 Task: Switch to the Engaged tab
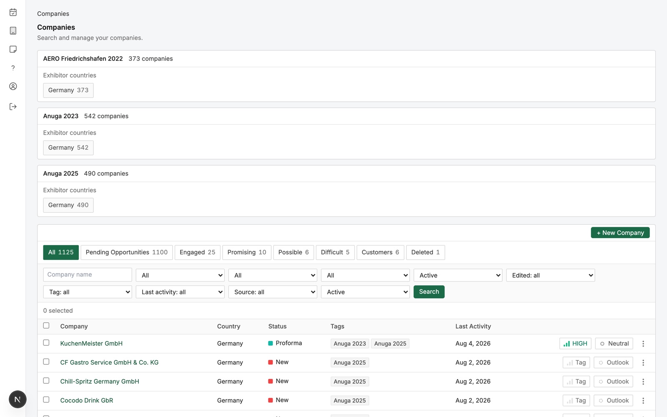[x=198, y=252]
